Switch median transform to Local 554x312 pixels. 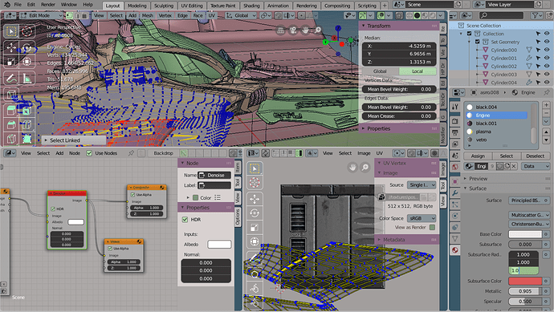(x=418, y=71)
